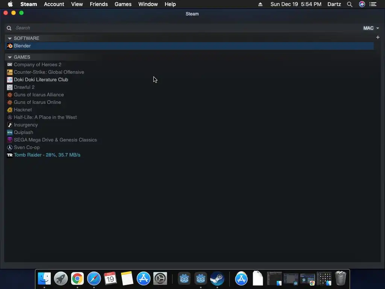Select the Blender entry
Screen dimensions: 385x289
(189, 46)
